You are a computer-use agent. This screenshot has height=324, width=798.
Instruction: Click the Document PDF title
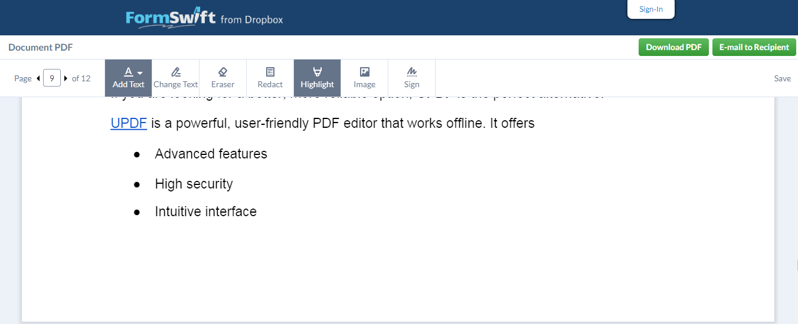click(41, 47)
